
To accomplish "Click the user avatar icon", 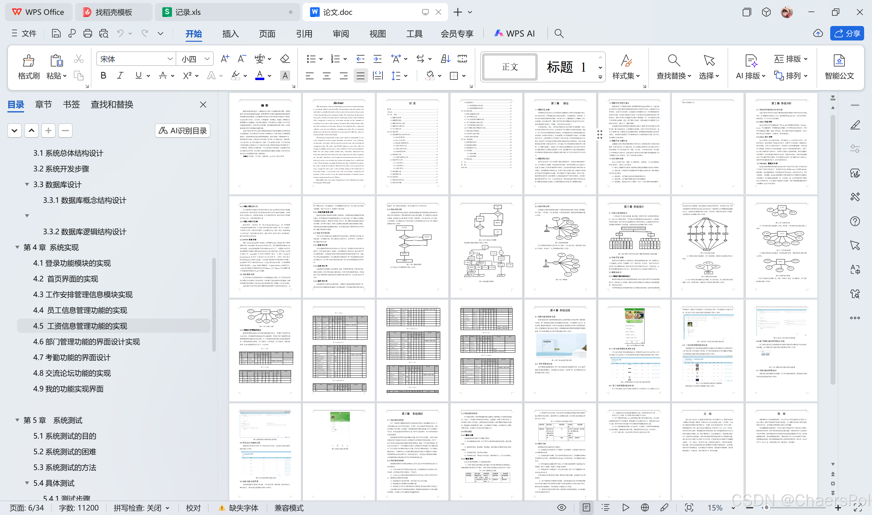I will (787, 12).
